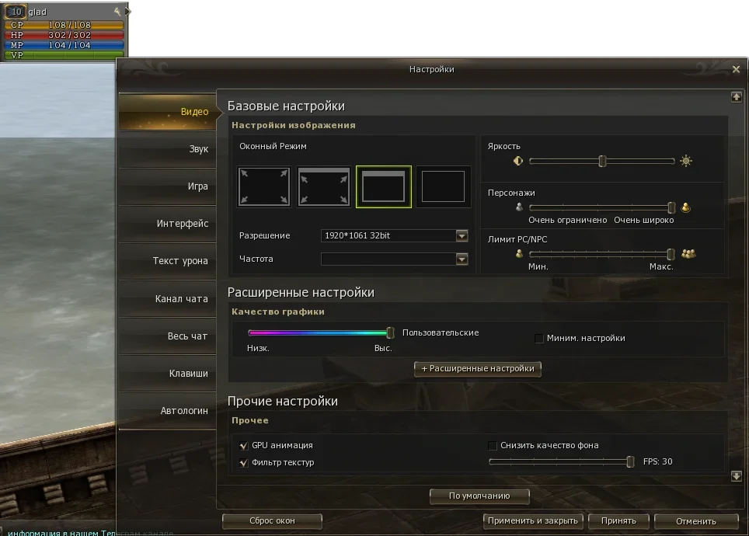749x536 pixels.
Task: Select the borderless window mode icon
Action: (x=444, y=186)
